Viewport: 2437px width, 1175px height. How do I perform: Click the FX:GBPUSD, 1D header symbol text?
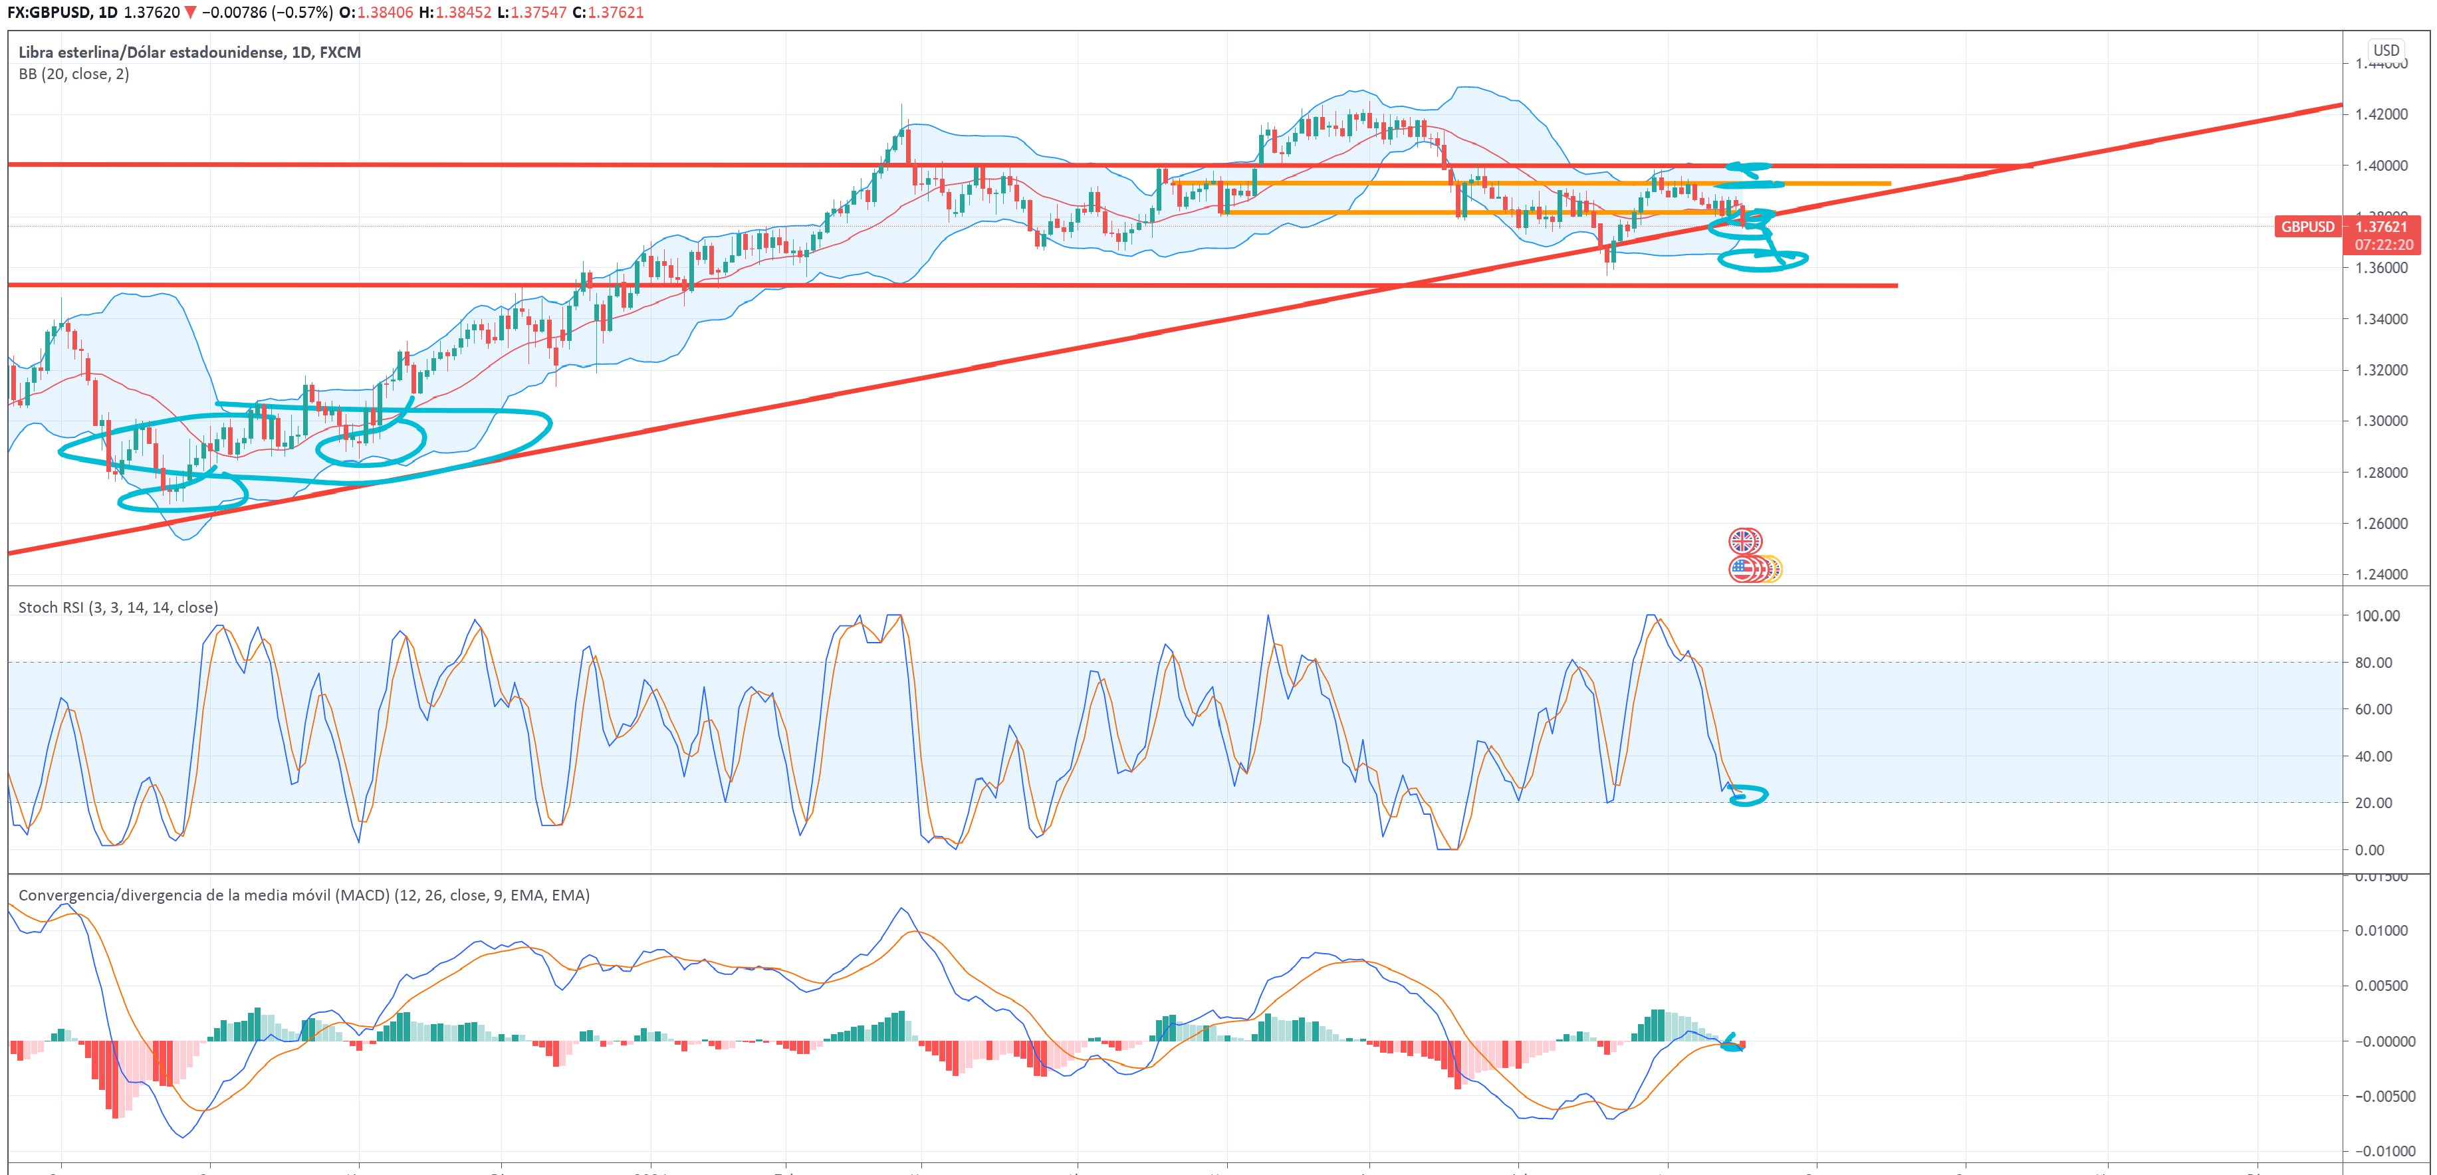coord(62,13)
